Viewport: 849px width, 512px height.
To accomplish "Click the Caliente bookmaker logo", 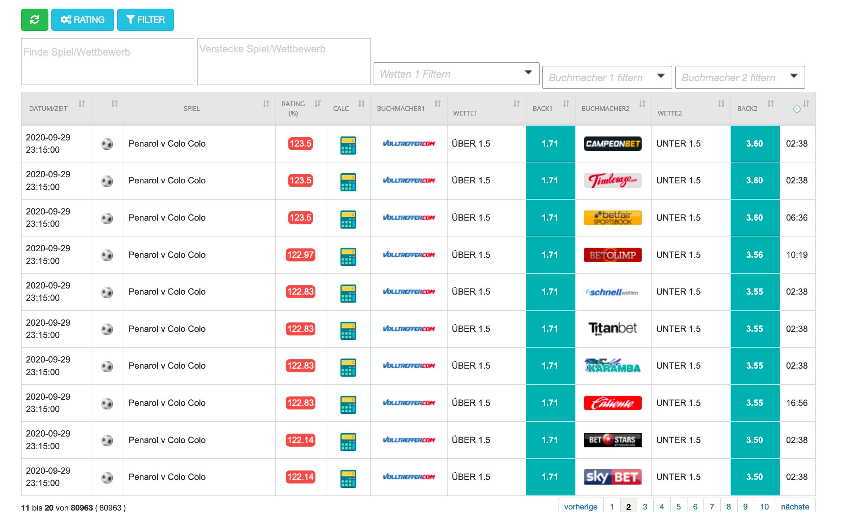I will [x=613, y=403].
